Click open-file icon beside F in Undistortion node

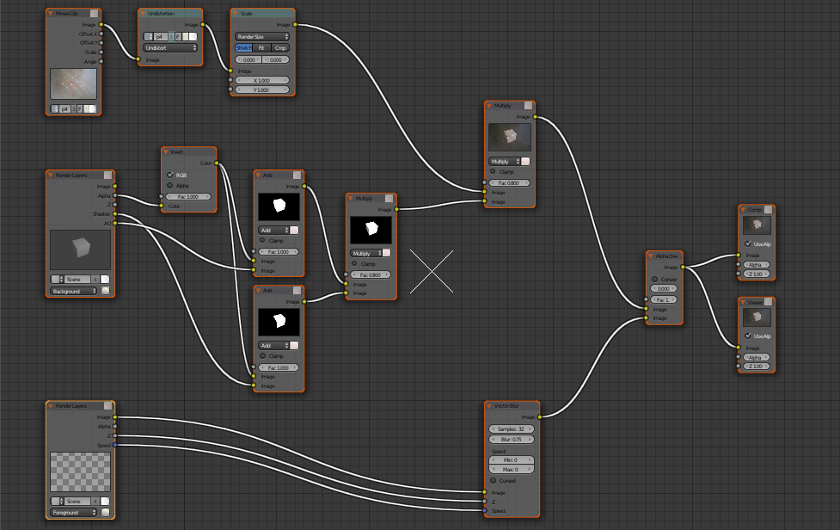(186, 36)
